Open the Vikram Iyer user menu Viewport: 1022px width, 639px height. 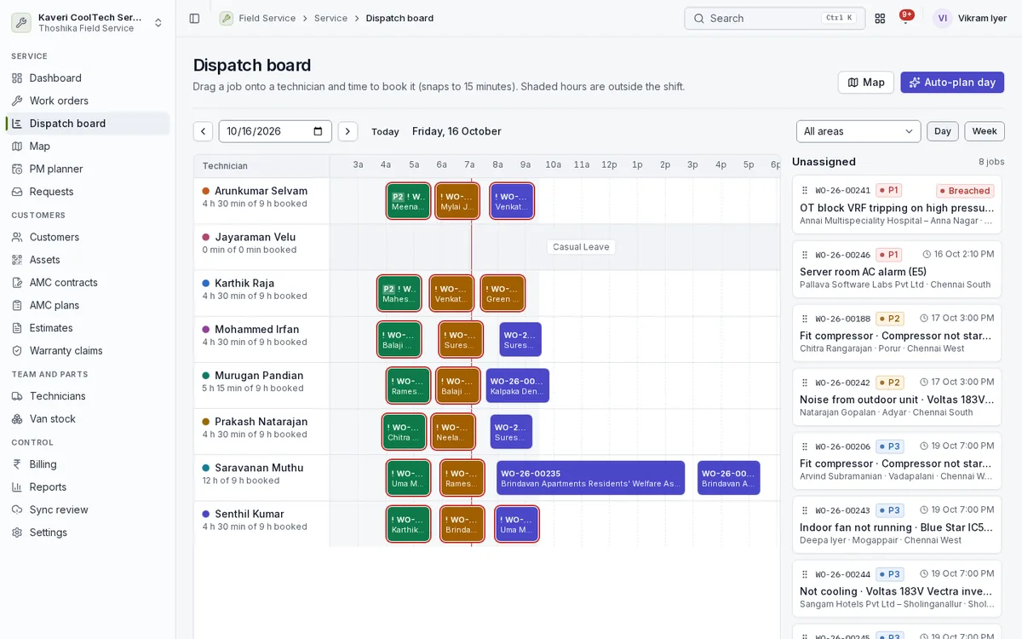click(970, 18)
